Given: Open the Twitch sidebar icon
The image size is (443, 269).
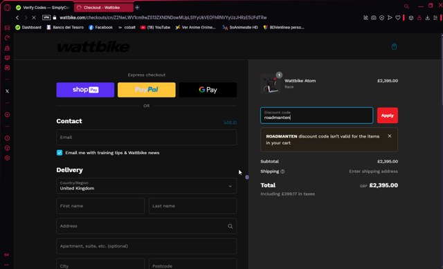Looking at the screenshot, I should (7, 58).
